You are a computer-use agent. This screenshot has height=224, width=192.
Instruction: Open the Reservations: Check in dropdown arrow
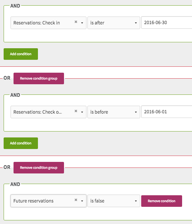pos(82,23)
